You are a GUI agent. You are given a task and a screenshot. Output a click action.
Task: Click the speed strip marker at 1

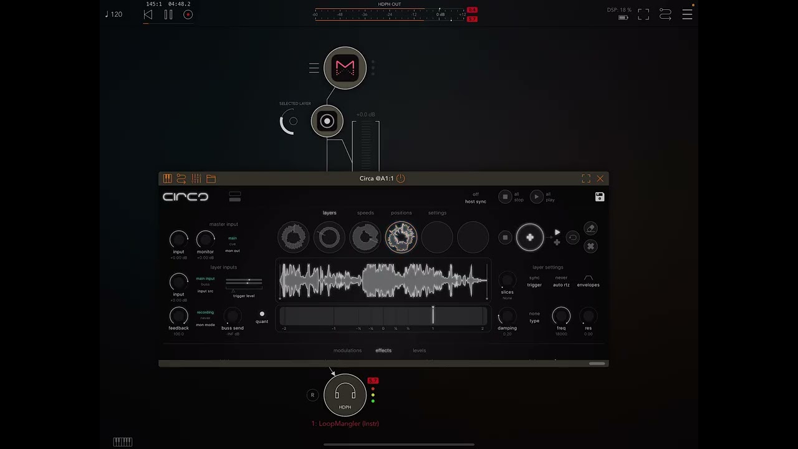tap(433, 316)
